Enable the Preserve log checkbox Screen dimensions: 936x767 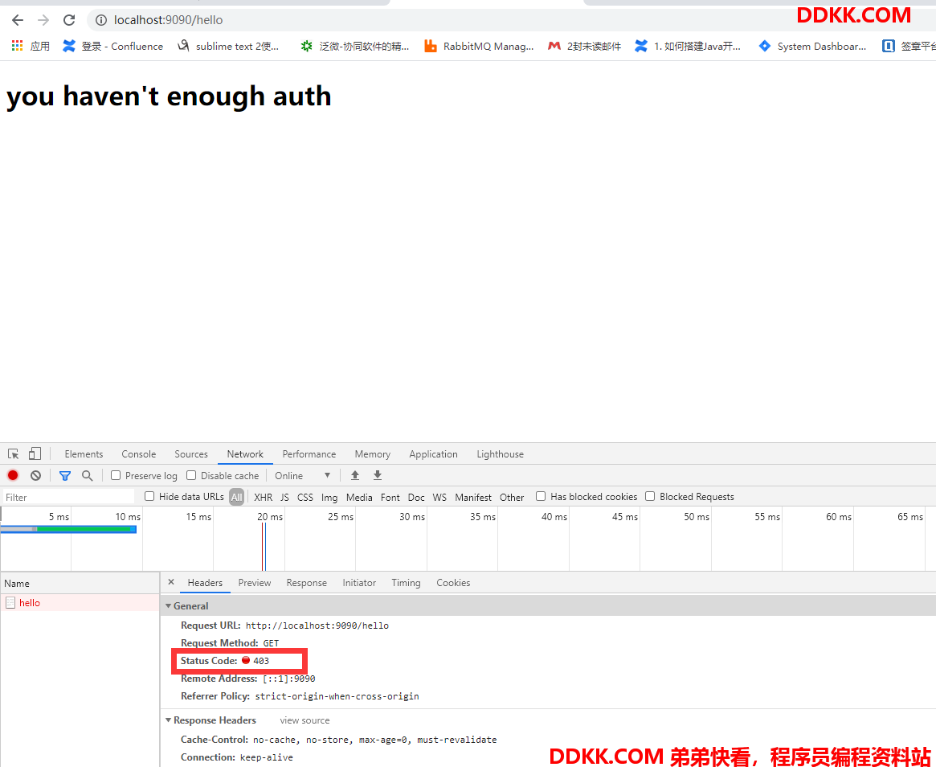point(116,475)
